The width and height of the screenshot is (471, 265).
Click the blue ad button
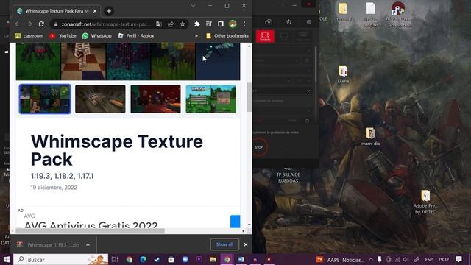click(x=235, y=222)
